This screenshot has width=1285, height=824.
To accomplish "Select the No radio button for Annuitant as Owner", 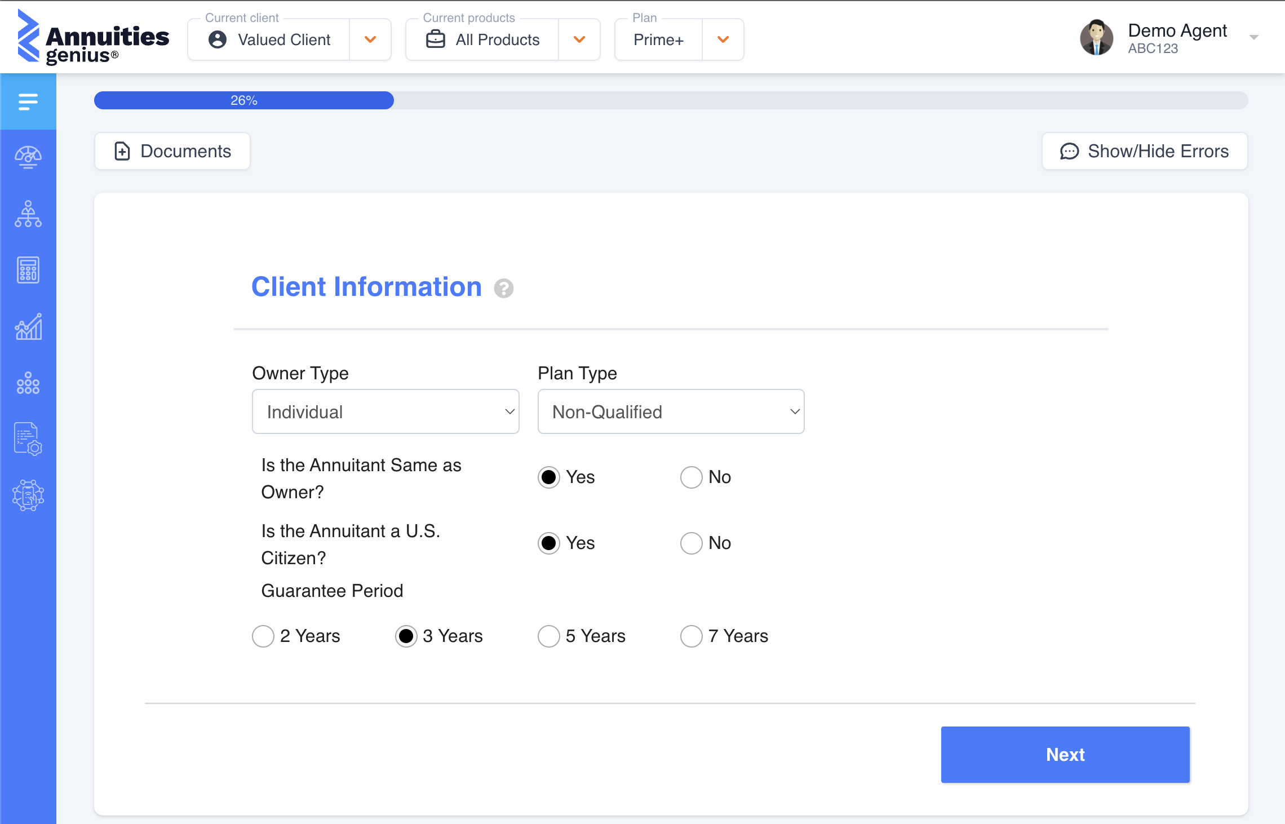I will click(x=690, y=477).
